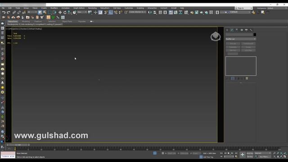Click the Mirror tool icon
The width and height of the screenshot is (288, 162).
pyautogui.click(x=150, y=12)
